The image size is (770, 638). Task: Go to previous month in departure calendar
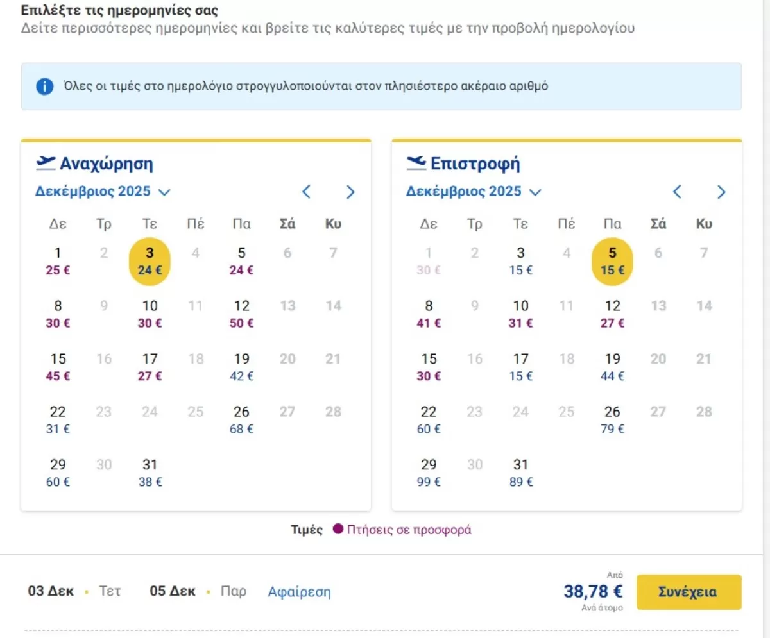306,192
